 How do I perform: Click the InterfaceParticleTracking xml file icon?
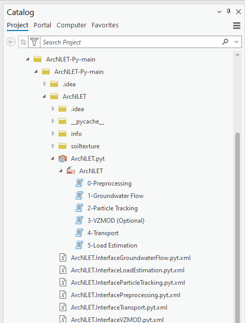63,282
